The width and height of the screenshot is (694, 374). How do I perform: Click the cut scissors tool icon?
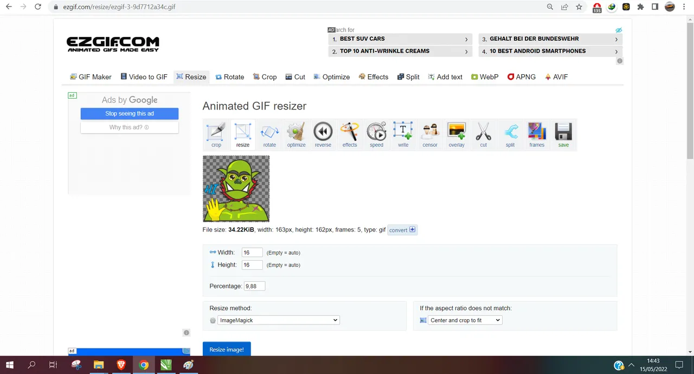(x=483, y=134)
